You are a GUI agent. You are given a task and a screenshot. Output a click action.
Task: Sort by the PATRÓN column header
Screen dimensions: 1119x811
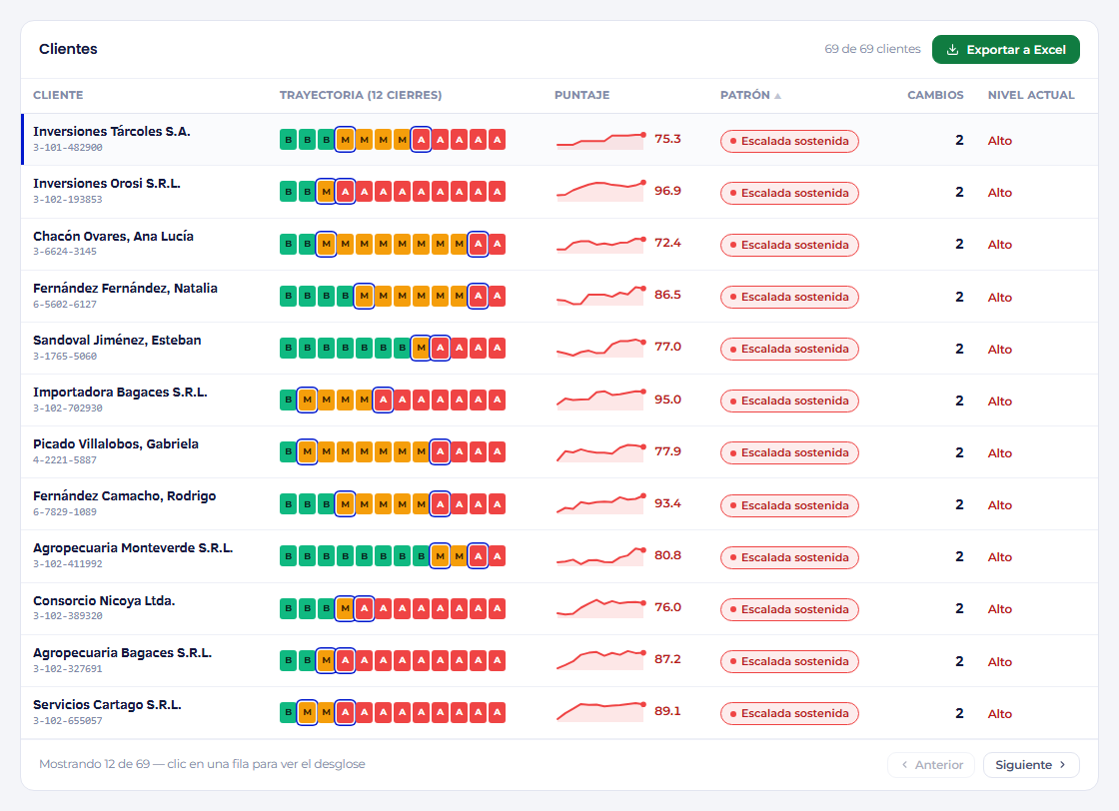750,95
